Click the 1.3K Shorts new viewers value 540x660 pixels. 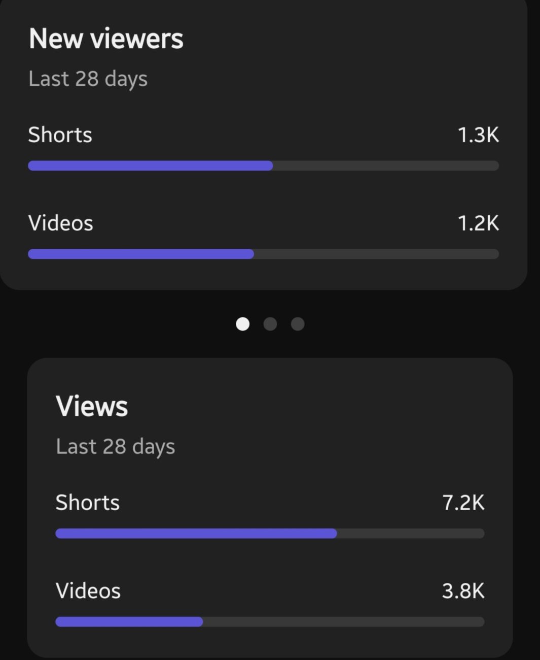coord(478,135)
